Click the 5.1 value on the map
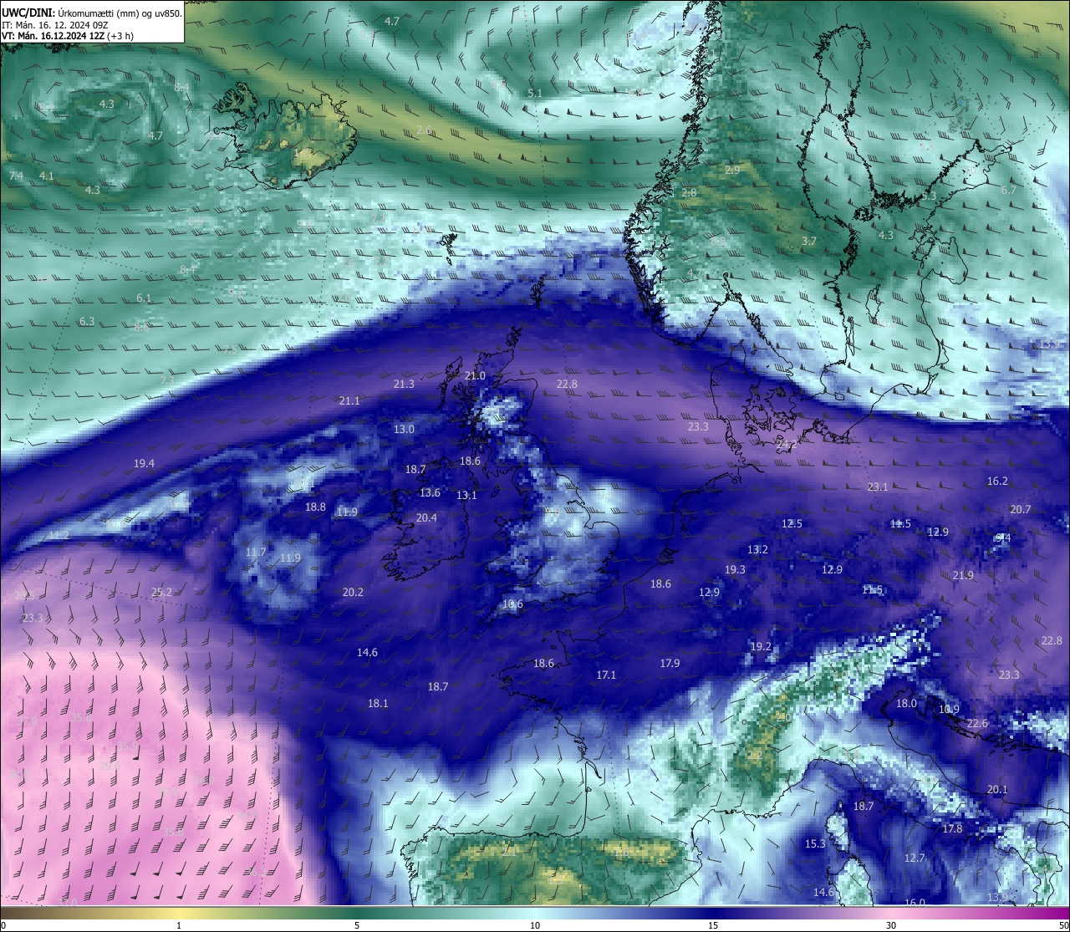 536,93
